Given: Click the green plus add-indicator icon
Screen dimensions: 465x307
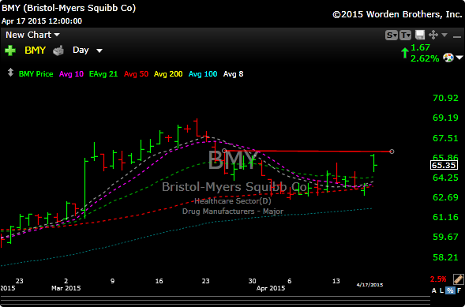Looking at the screenshot, I should tap(9, 51).
